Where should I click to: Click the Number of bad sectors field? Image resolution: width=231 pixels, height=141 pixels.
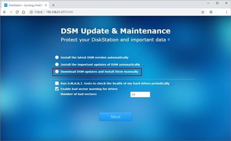pyautogui.click(x=140, y=94)
